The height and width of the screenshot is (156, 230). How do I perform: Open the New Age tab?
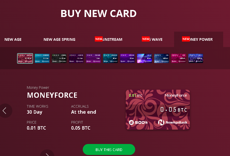pyautogui.click(x=13, y=39)
